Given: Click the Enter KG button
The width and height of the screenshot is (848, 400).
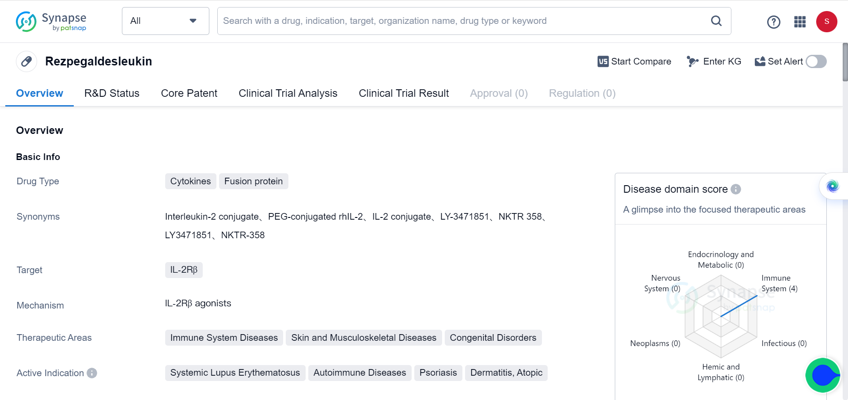Looking at the screenshot, I should [714, 61].
